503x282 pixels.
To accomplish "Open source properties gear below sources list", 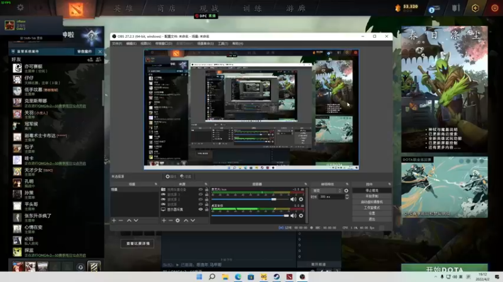I will (178, 221).
